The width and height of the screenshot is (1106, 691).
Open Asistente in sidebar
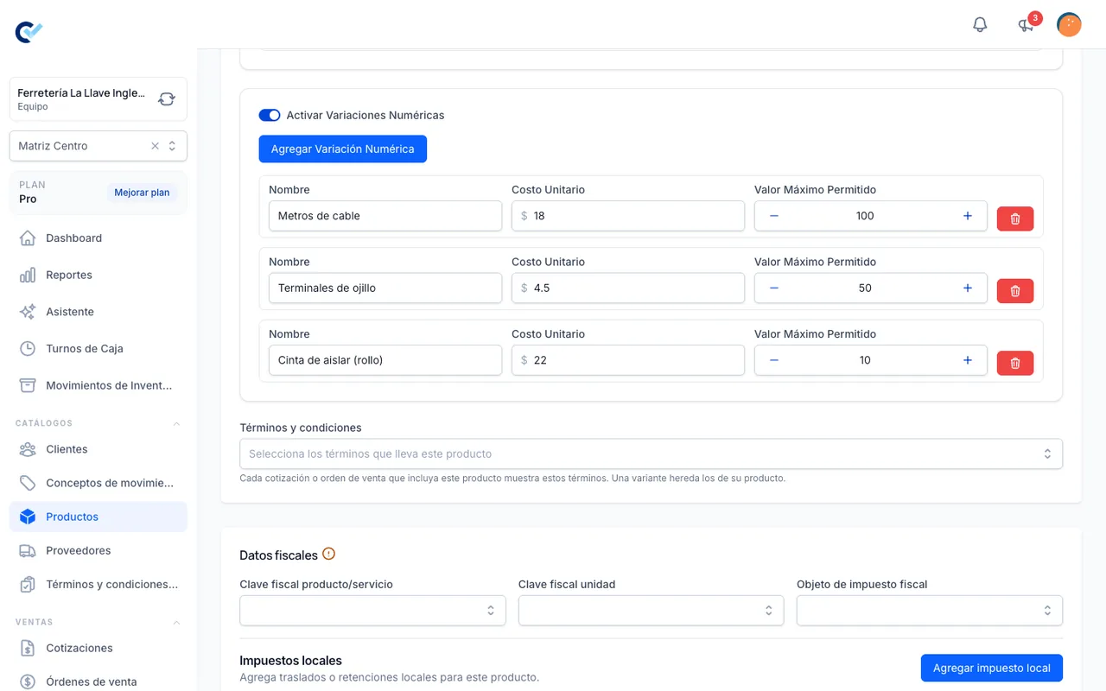pyautogui.click(x=99, y=312)
